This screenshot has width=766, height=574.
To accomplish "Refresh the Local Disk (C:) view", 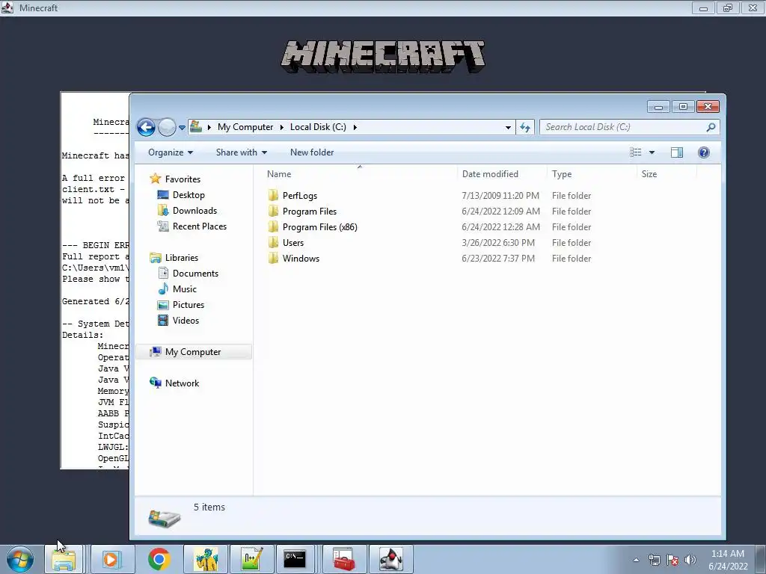I will [x=525, y=127].
